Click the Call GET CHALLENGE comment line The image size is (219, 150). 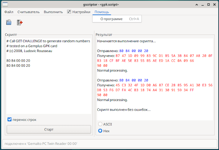48,41
